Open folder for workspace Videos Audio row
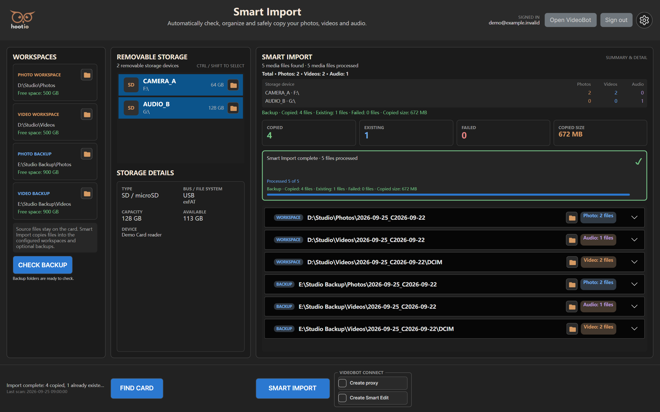 [x=572, y=240]
